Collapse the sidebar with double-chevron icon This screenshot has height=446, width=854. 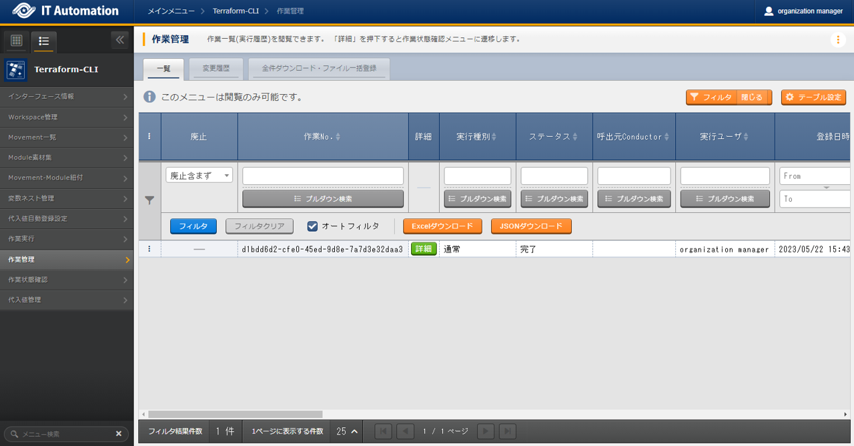coord(120,40)
